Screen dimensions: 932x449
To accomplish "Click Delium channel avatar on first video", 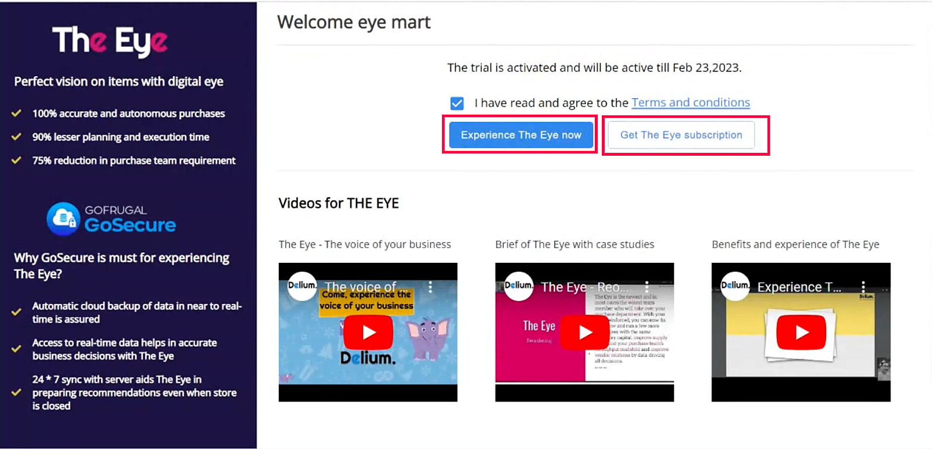I will click(x=302, y=286).
